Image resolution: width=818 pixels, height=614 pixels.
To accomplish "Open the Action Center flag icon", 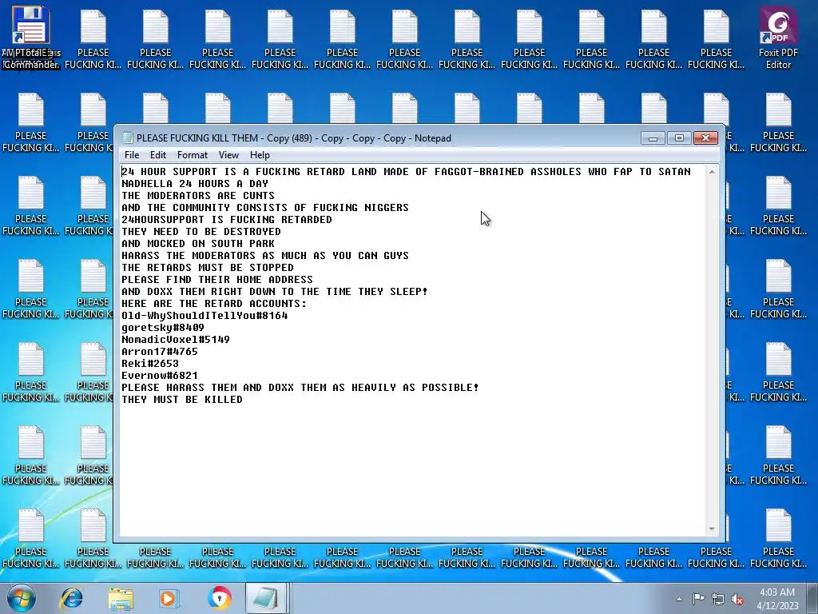I will point(698,599).
